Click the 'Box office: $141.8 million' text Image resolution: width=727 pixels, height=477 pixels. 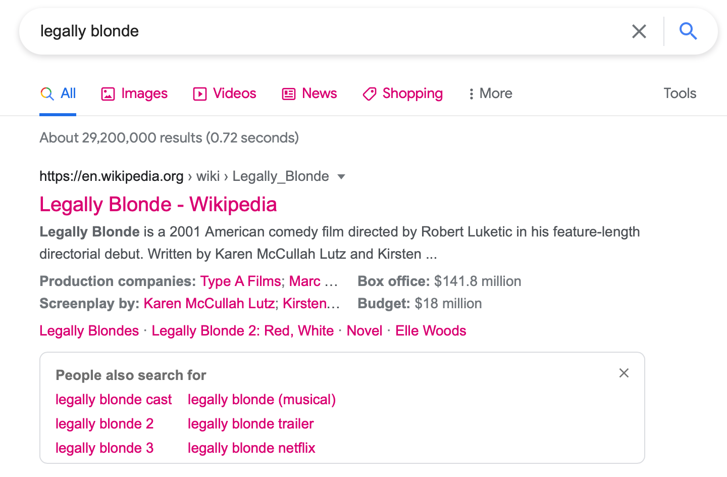click(439, 281)
